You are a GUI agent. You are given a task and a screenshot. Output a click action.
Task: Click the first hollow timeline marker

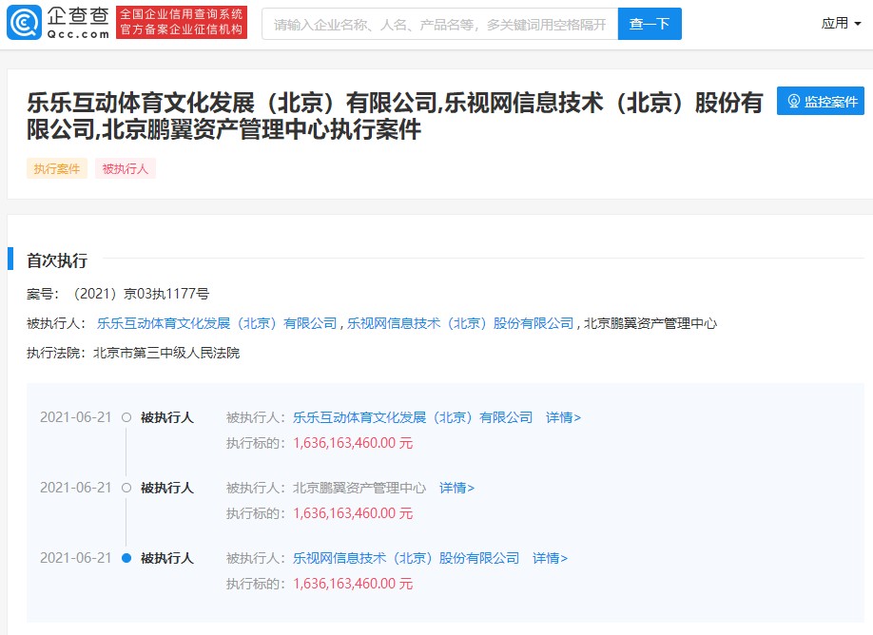click(126, 417)
